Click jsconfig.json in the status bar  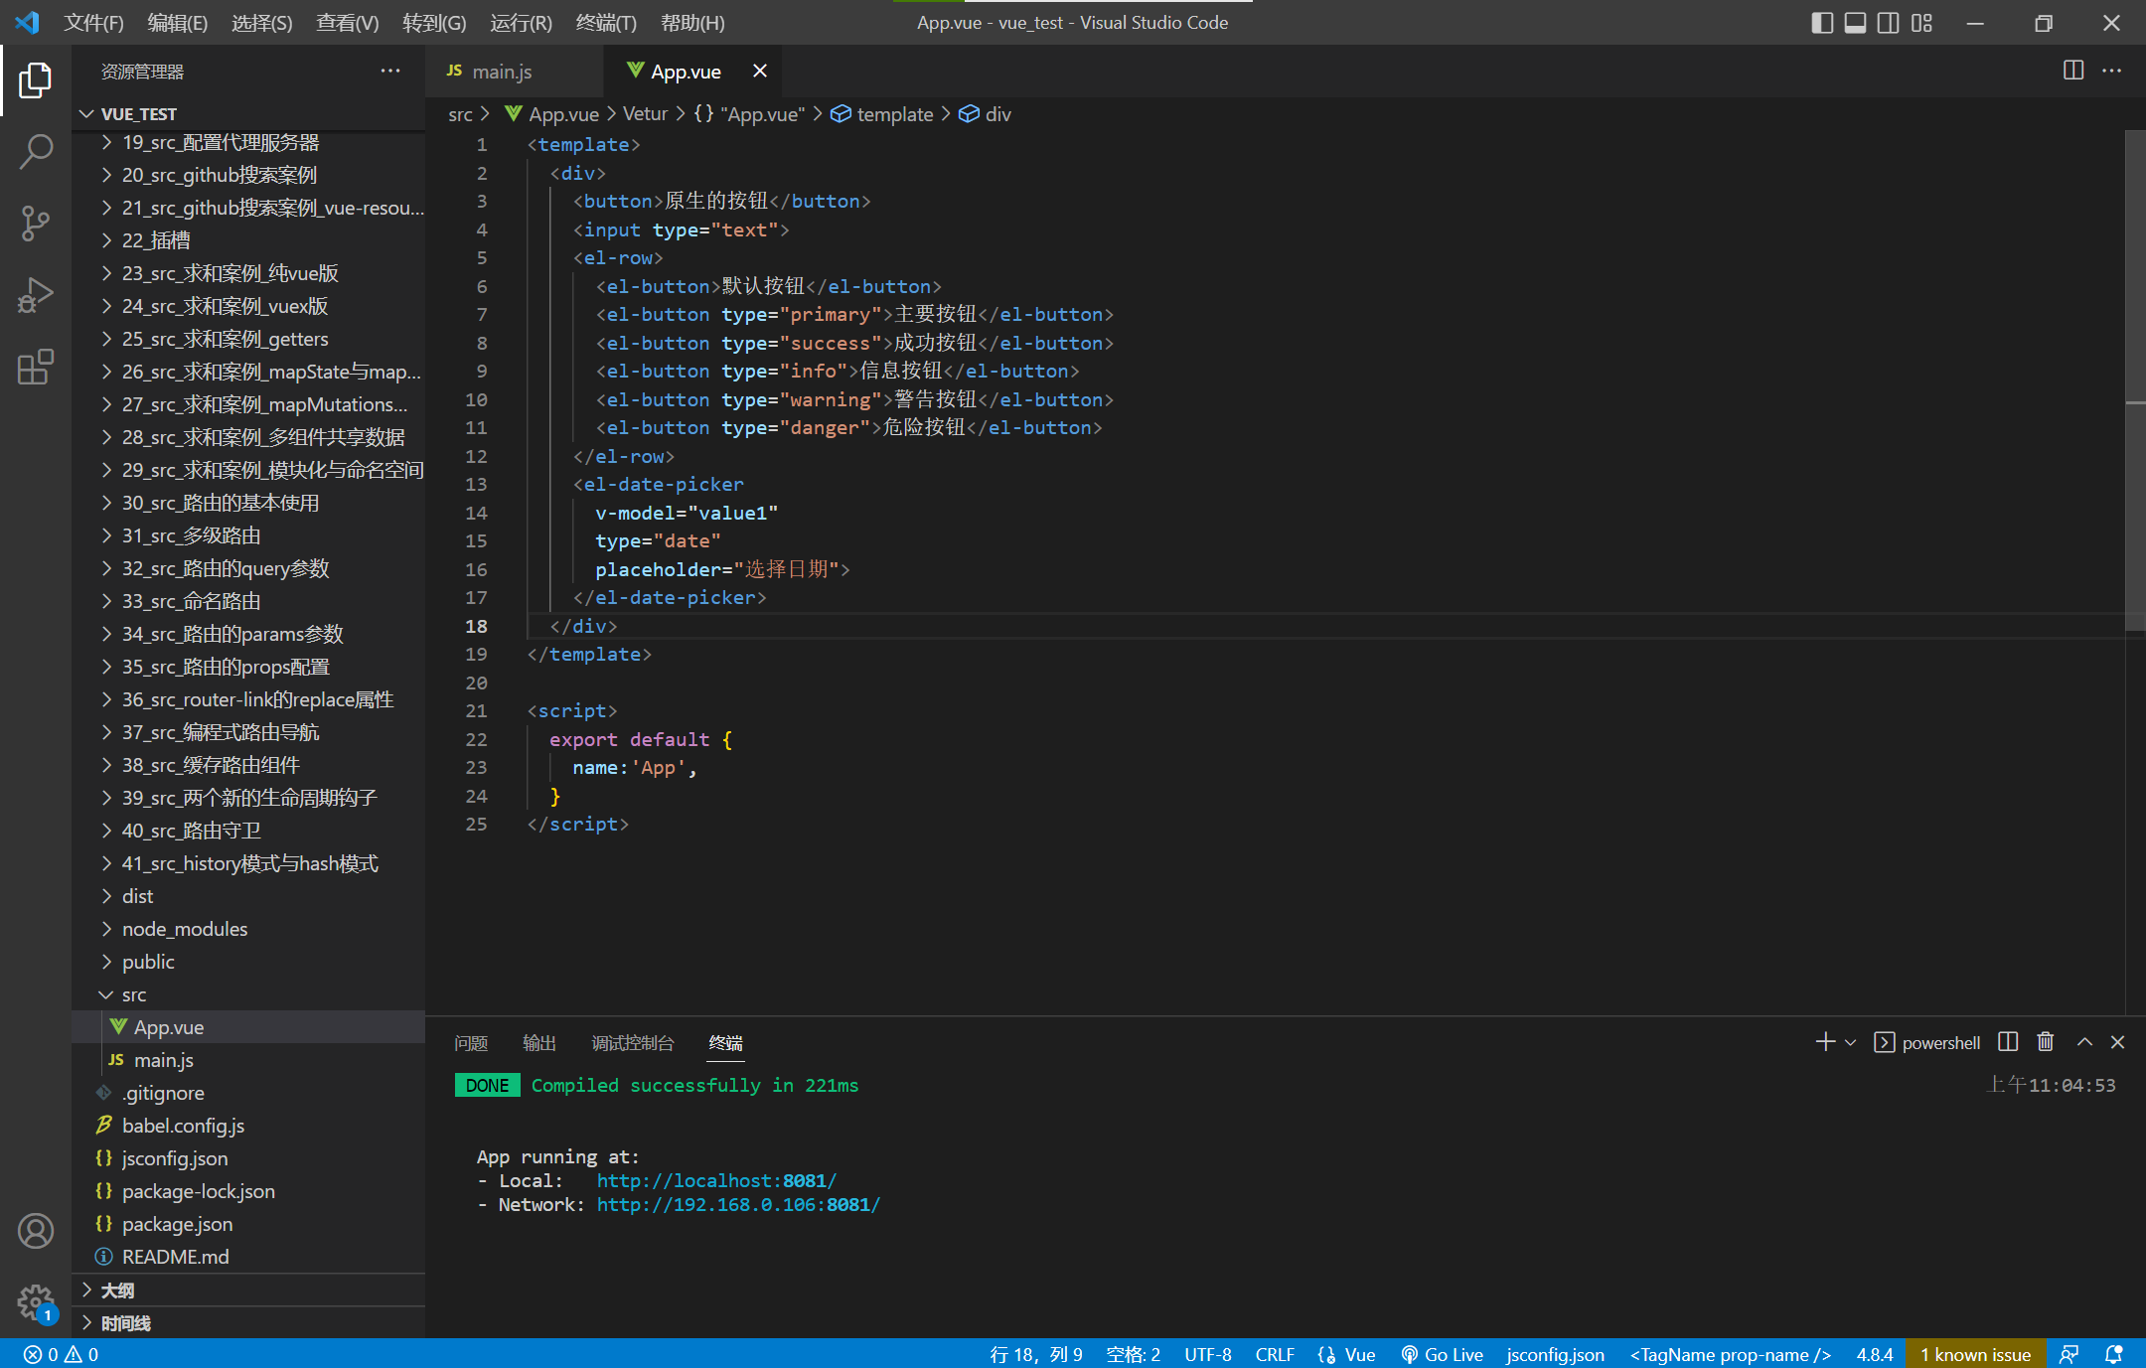(1555, 1354)
